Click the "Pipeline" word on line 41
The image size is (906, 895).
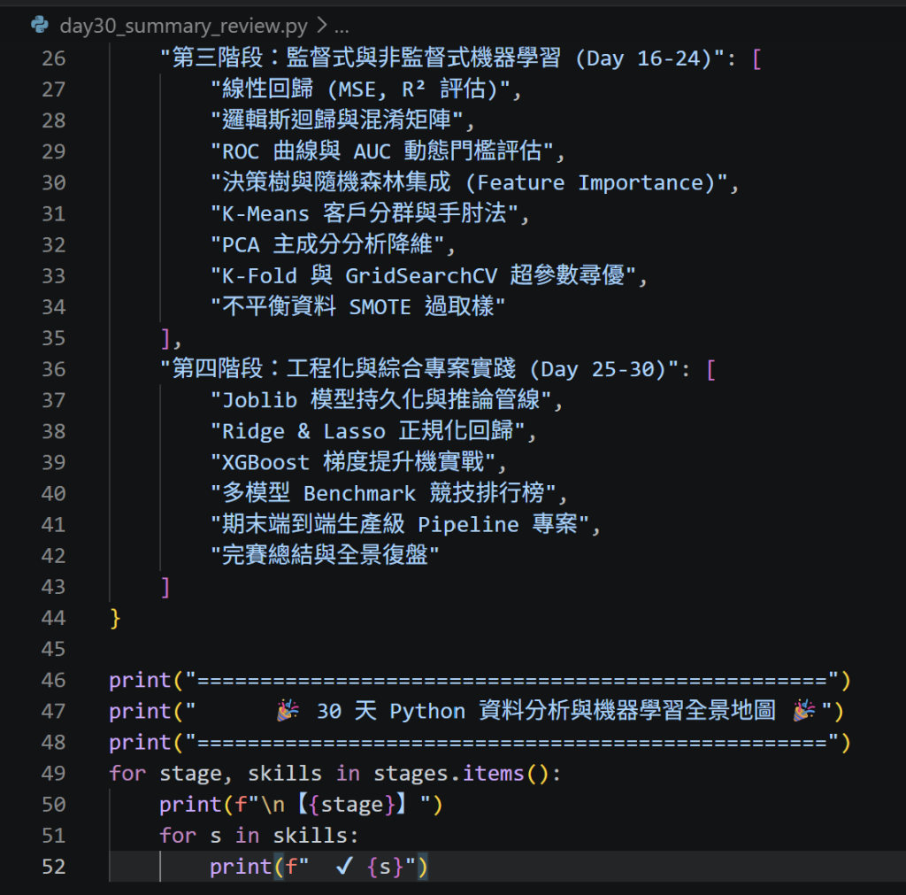[468, 525]
